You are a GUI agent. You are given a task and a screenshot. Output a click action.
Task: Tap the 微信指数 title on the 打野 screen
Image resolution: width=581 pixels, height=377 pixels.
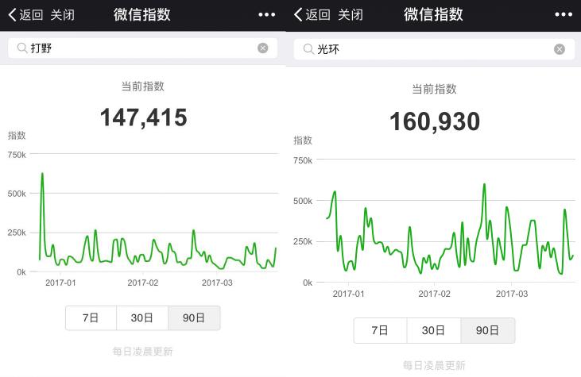142,15
